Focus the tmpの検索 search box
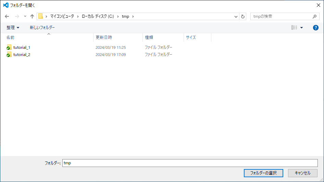This screenshot has height=182, width=324. click(284, 16)
